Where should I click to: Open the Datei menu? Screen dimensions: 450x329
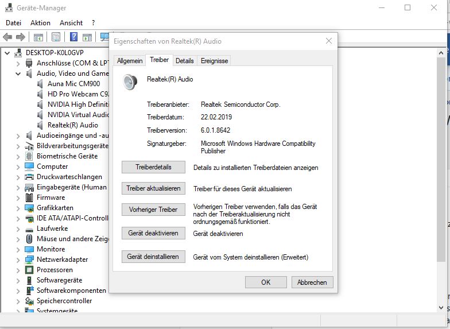(14, 23)
